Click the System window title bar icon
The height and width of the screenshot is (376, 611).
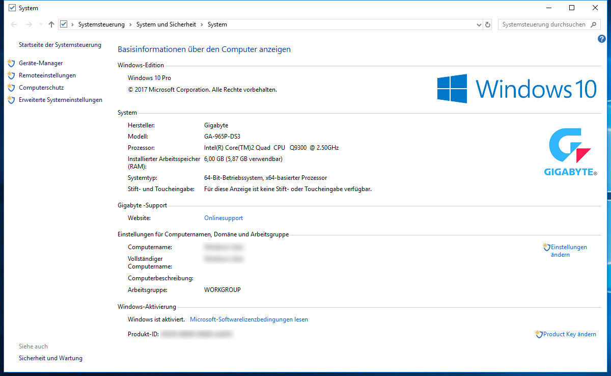tap(13, 8)
